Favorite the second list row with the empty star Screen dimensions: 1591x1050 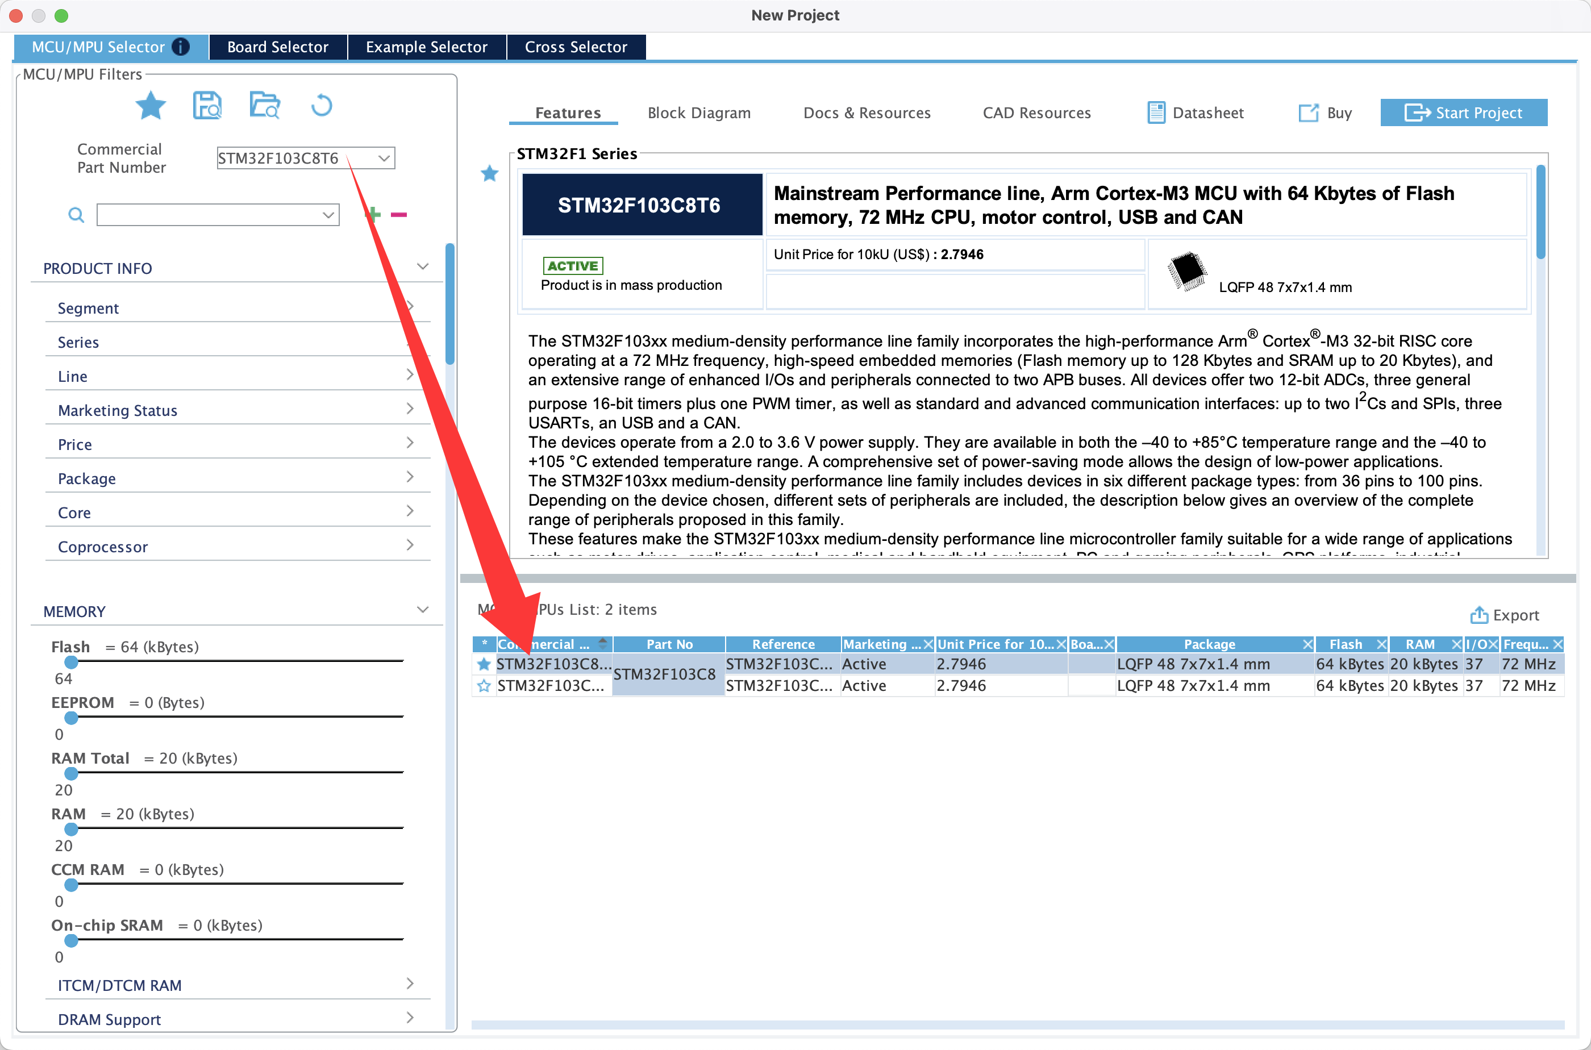(x=484, y=686)
